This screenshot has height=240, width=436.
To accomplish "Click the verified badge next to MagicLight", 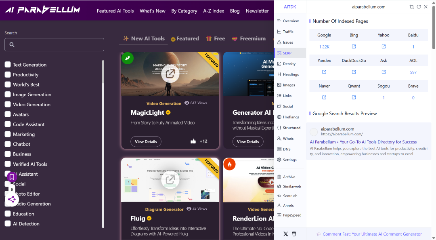I will pyautogui.click(x=168, y=112).
